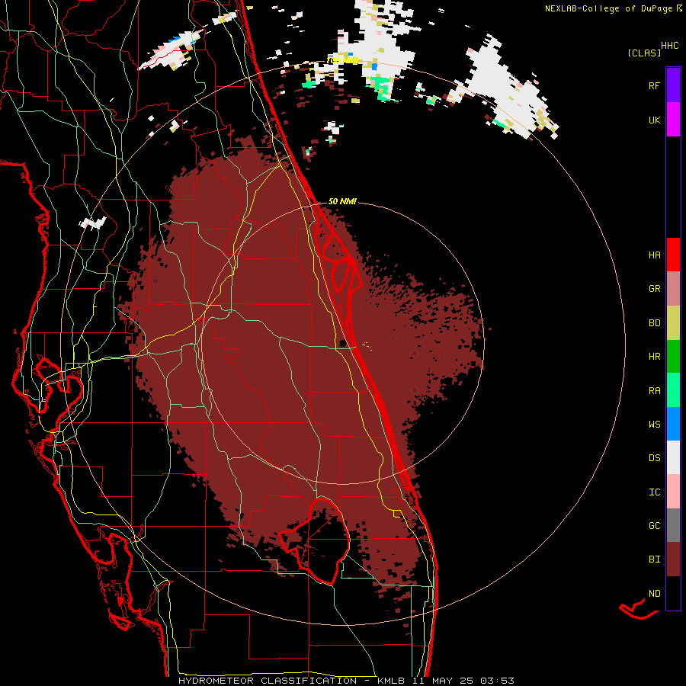The height and width of the screenshot is (686, 686).
Task: Click the light green RA color swatch
Action: [x=673, y=390]
